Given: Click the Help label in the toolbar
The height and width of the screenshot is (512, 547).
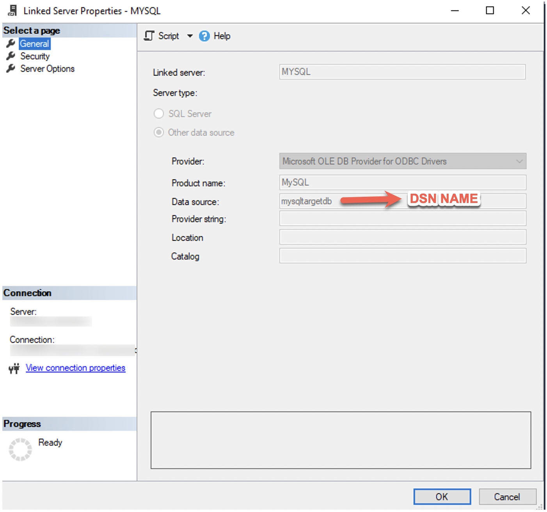Looking at the screenshot, I should coord(222,36).
